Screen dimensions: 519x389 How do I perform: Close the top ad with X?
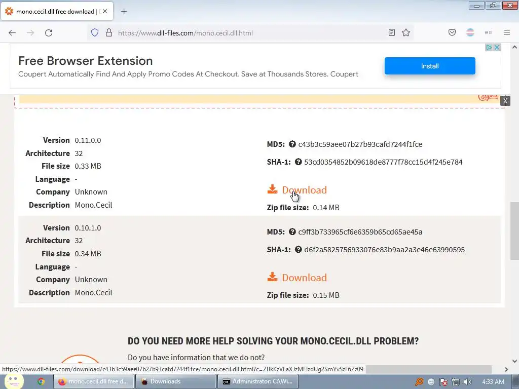pos(497,48)
